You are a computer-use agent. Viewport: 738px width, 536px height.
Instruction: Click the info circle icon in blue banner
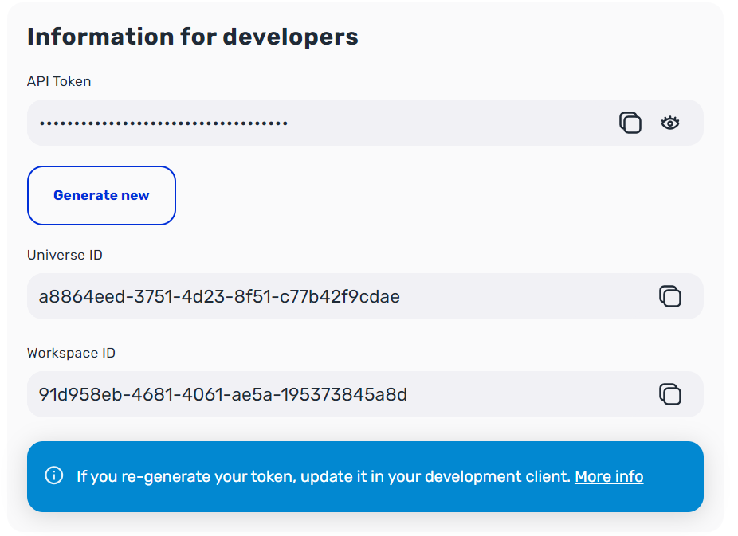click(x=54, y=476)
